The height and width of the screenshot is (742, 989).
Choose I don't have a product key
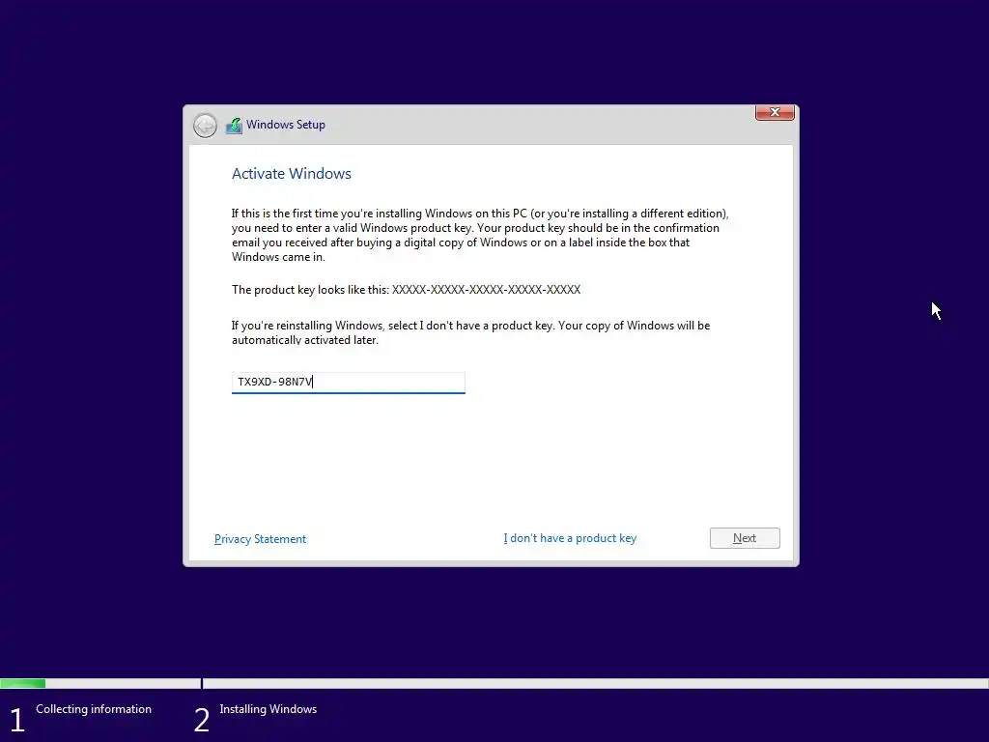click(570, 538)
